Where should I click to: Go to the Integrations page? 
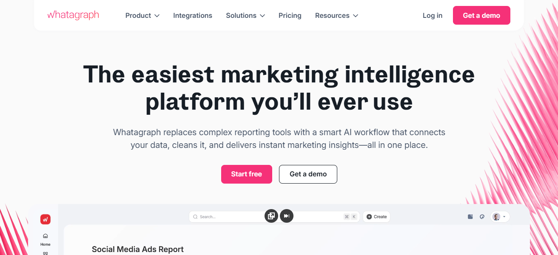coord(193,16)
